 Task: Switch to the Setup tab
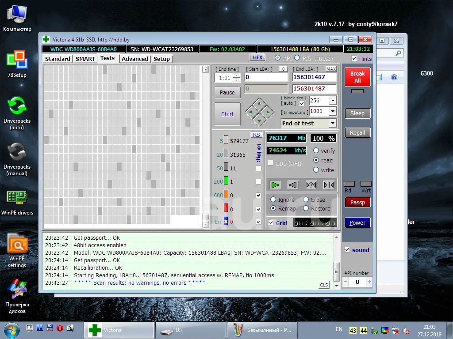(x=161, y=59)
